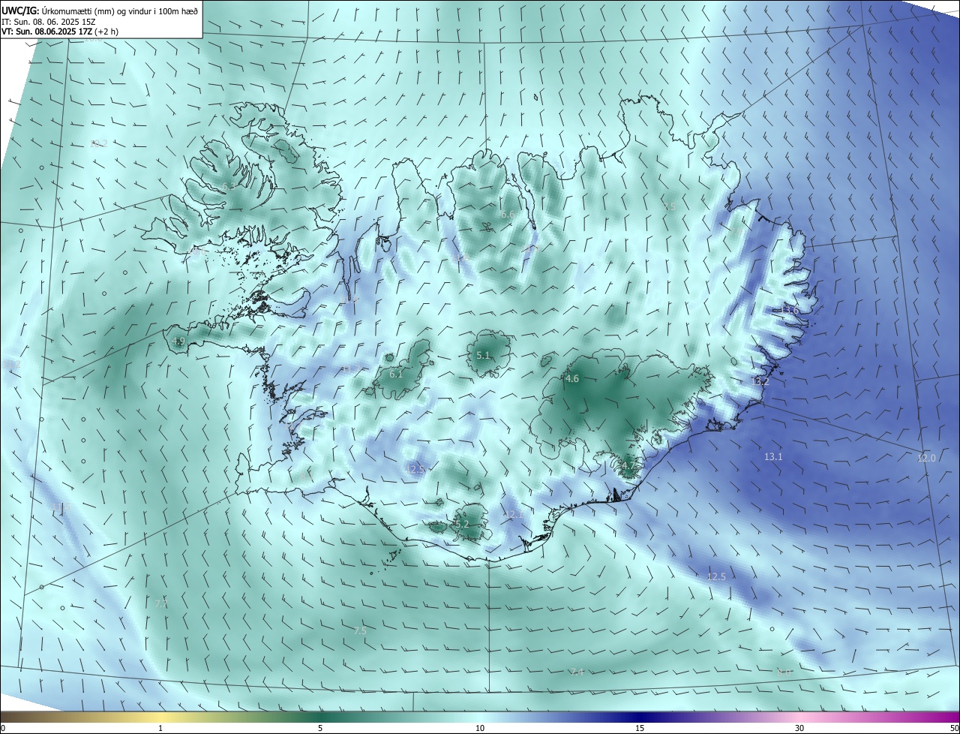The height and width of the screenshot is (734, 960).
Task: Click the 4.9 value label
Action: click(x=178, y=341)
